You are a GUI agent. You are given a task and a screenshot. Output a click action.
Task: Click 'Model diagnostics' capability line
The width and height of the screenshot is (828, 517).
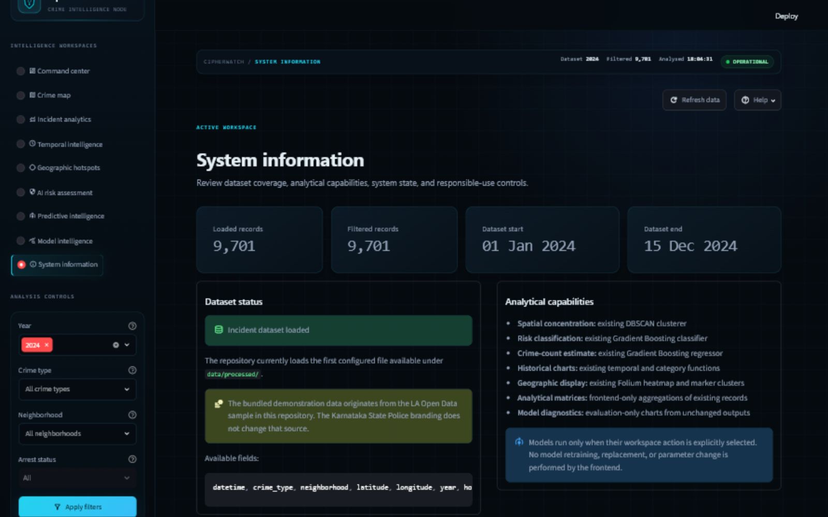point(633,413)
